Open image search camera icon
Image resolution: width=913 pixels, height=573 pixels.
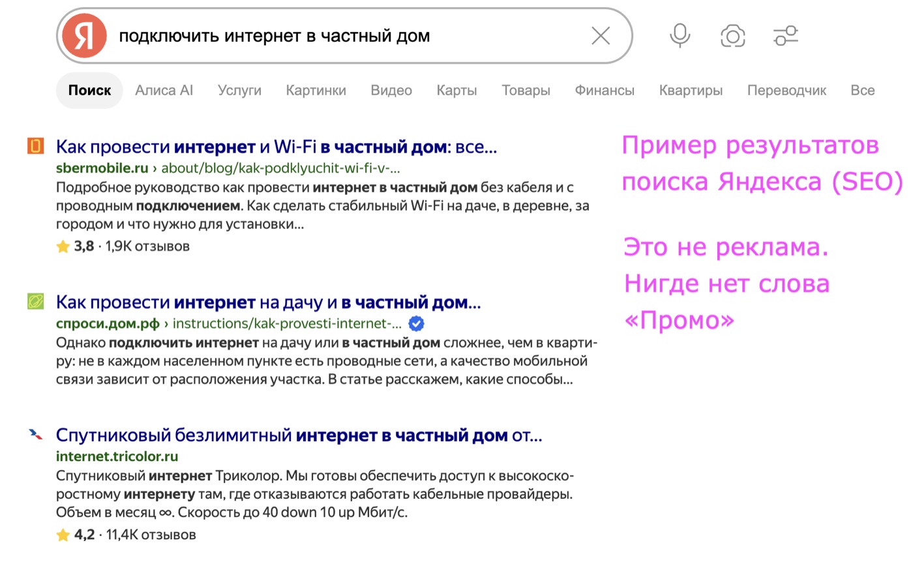coord(733,36)
